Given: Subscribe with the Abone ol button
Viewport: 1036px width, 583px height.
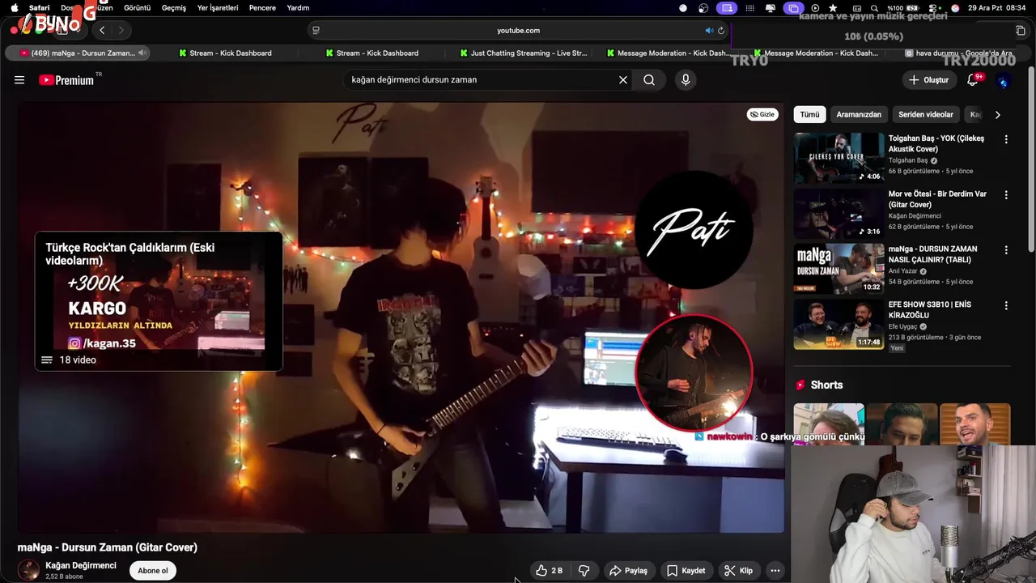Looking at the screenshot, I should 153,571.
